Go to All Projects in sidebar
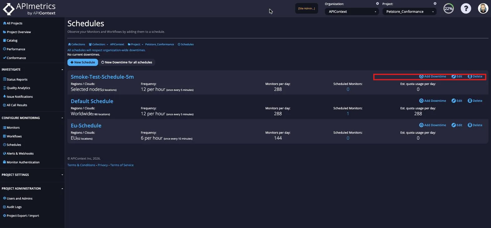The height and width of the screenshot is (228, 491). [x=13, y=23]
